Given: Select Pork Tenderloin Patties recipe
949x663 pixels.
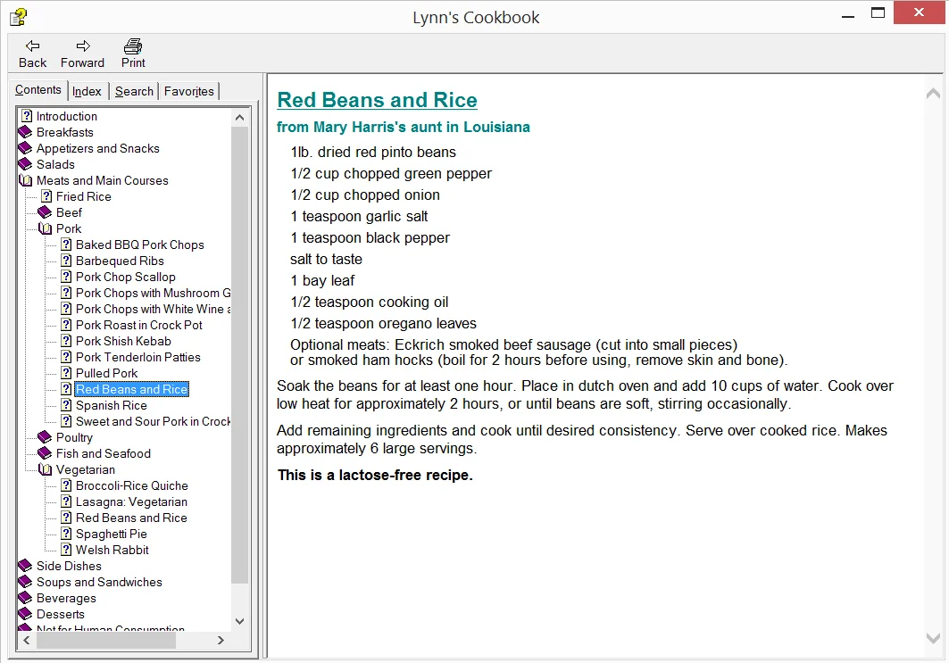Looking at the screenshot, I should pyautogui.click(x=138, y=357).
